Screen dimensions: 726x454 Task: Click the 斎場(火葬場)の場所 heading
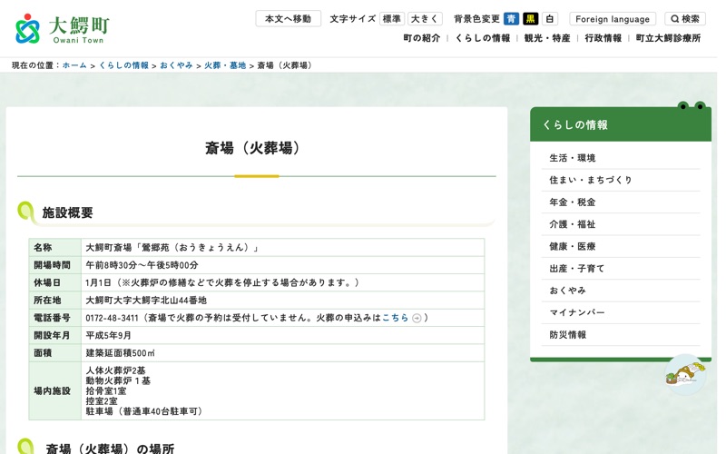(110, 449)
